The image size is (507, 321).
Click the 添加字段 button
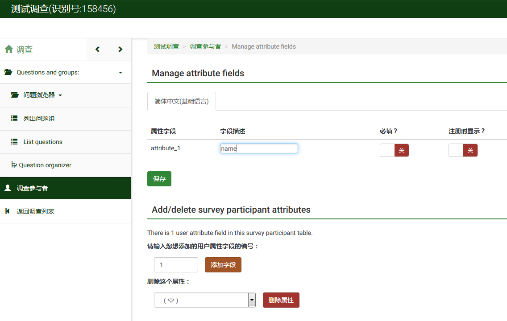point(223,265)
